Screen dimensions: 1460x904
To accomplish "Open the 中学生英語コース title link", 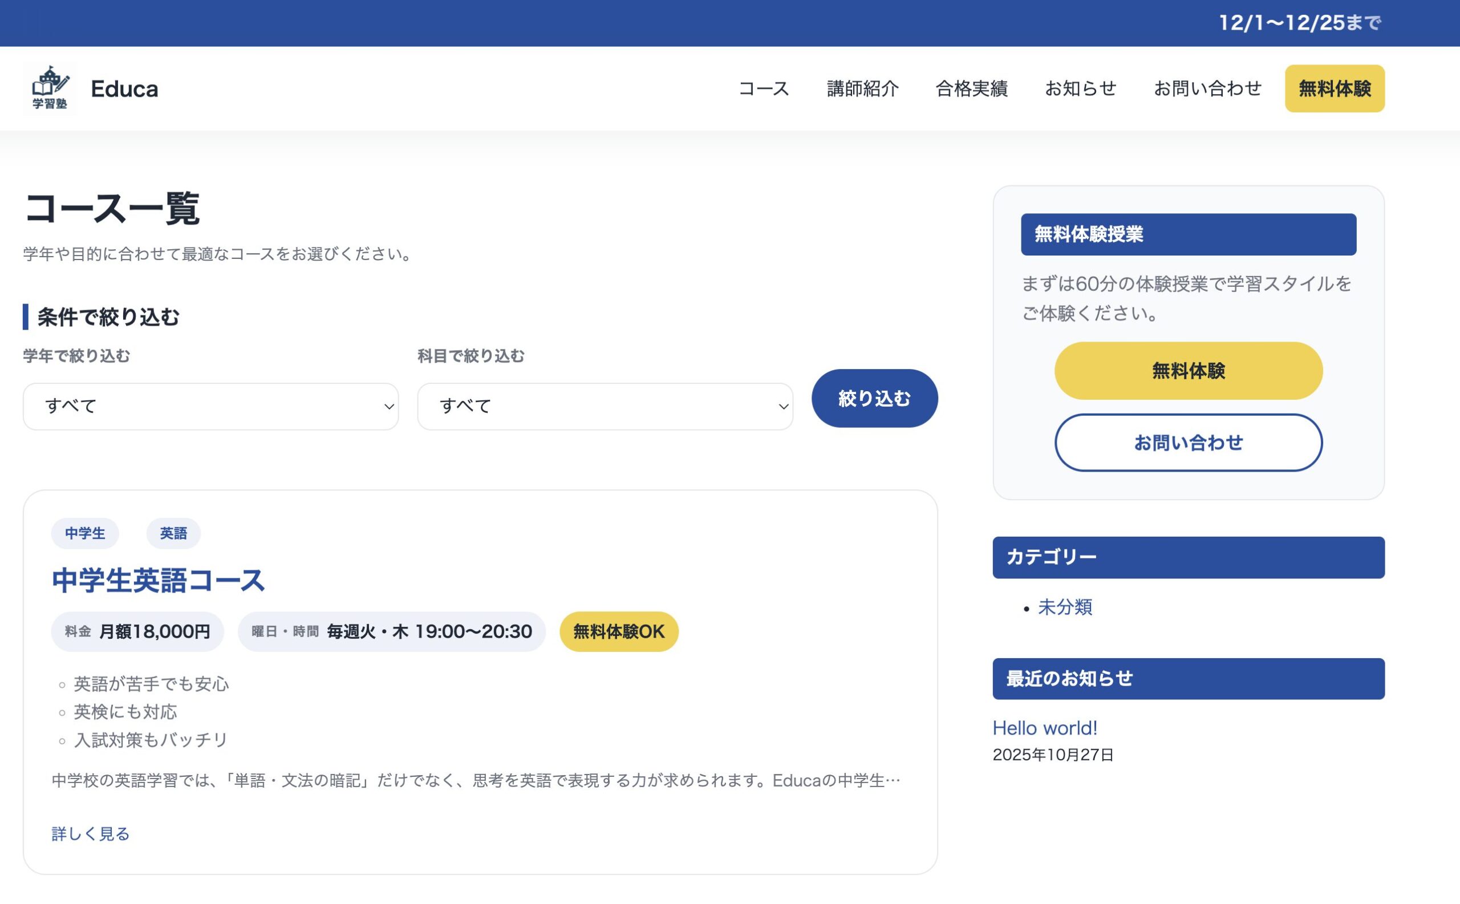I will point(159,580).
